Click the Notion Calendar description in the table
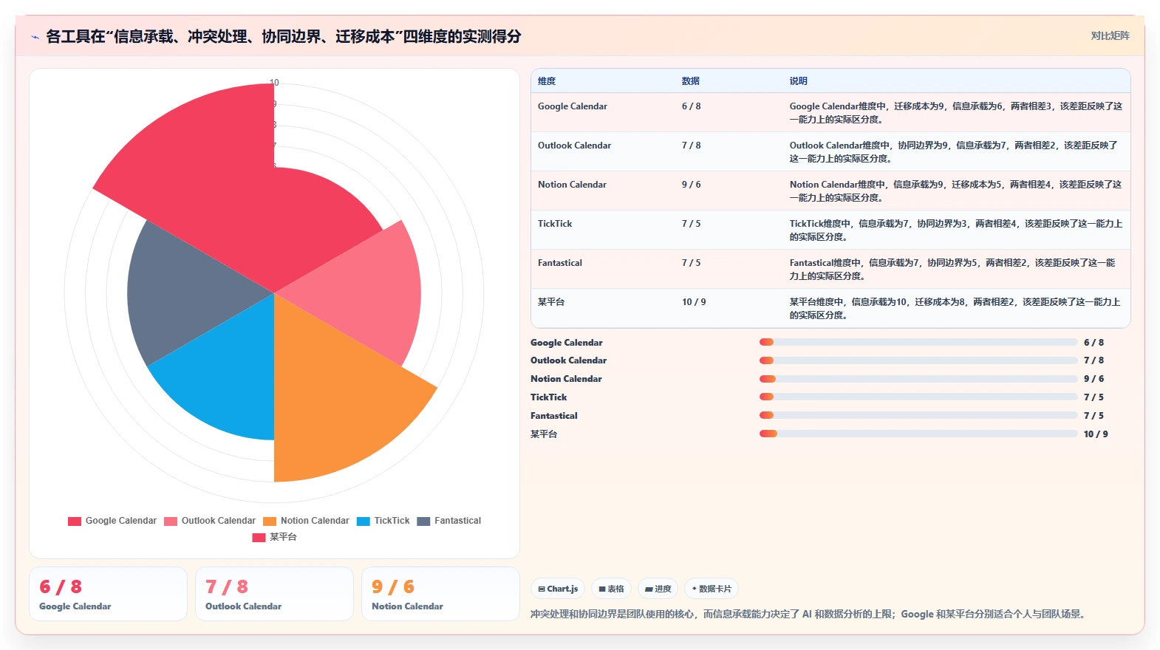Viewport: 1160px width, 650px height. [x=956, y=191]
